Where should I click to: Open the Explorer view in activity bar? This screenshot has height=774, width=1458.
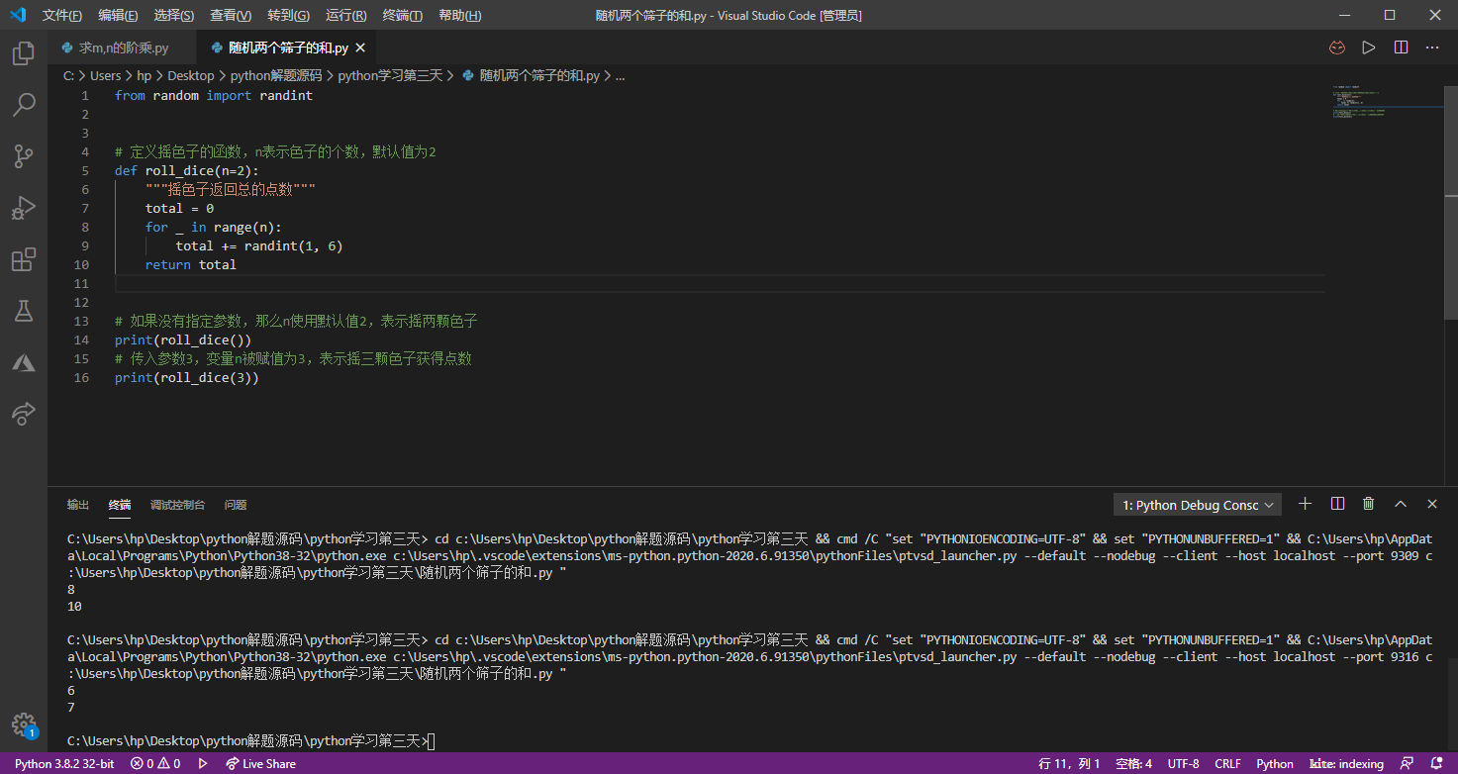pos(24,52)
